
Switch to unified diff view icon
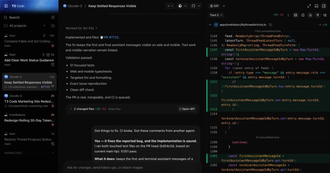[295, 15]
